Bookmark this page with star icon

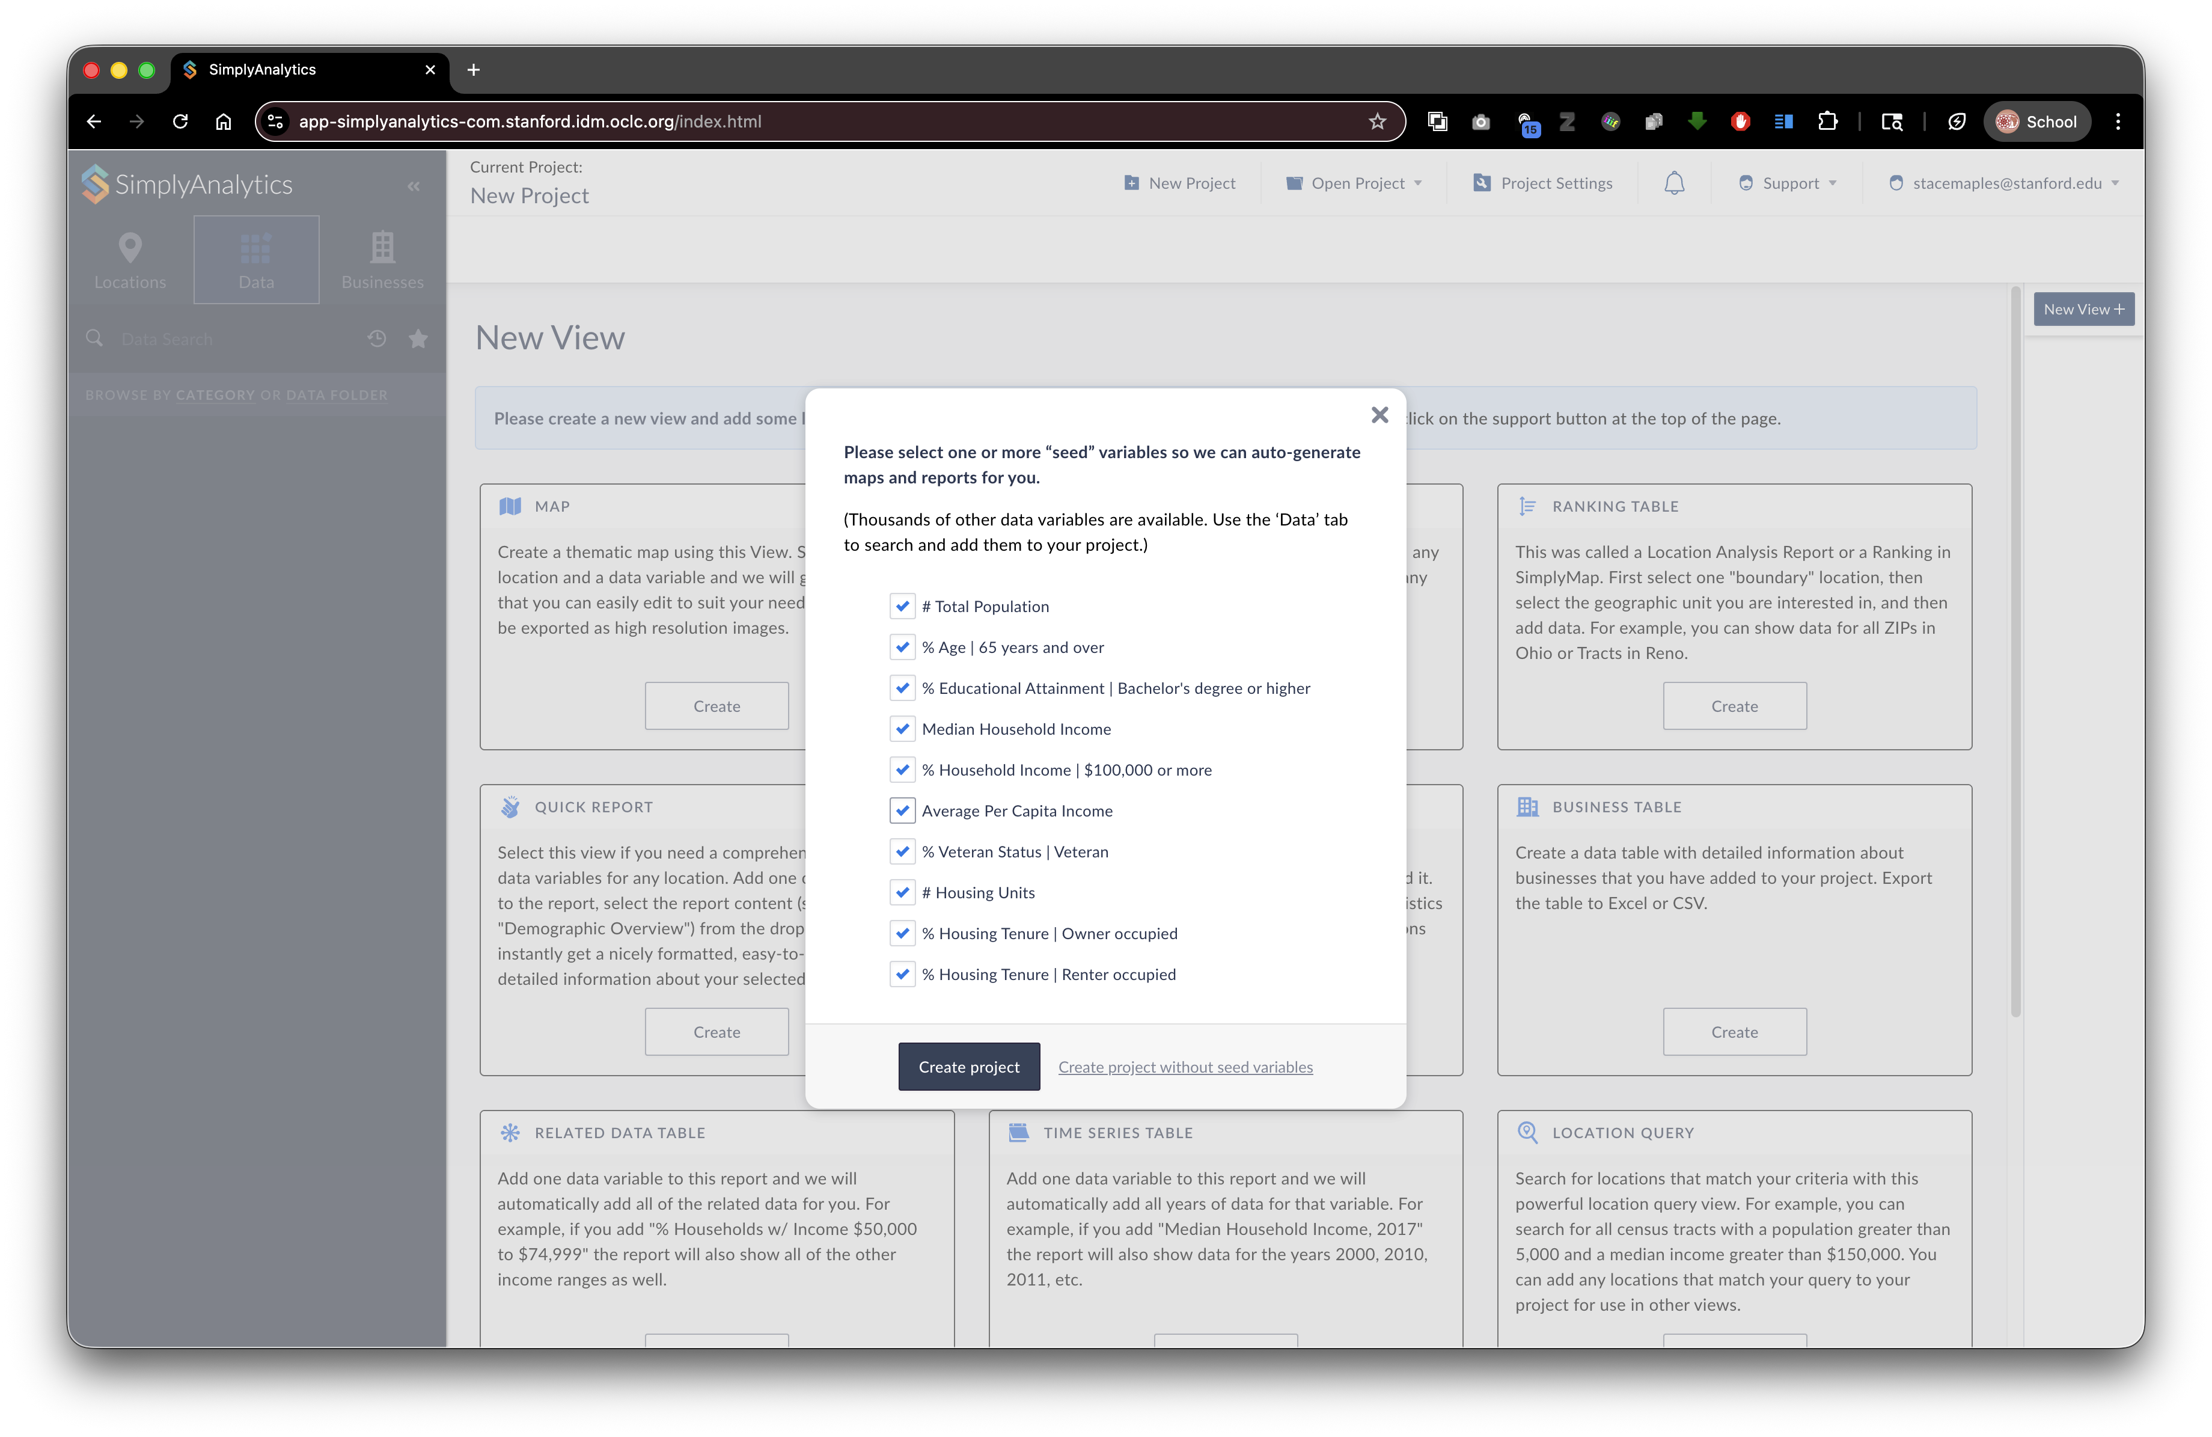point(1377,121)
